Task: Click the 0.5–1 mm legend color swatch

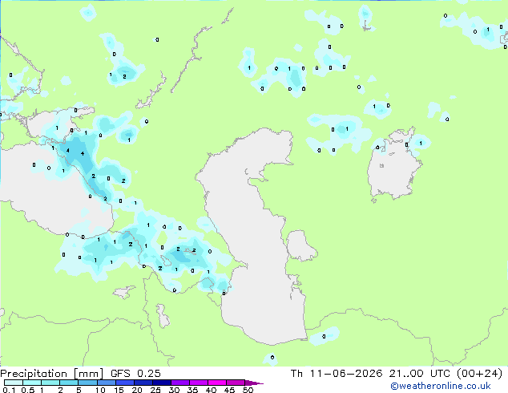Action: click(32, 383)
